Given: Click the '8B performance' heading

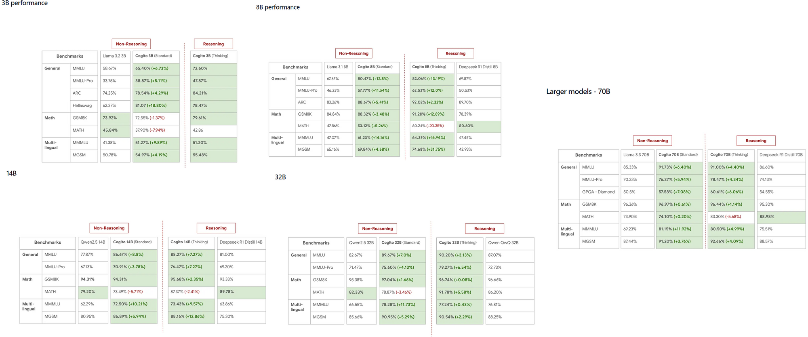Looking at the screenshot, I should tap(278, 7).
